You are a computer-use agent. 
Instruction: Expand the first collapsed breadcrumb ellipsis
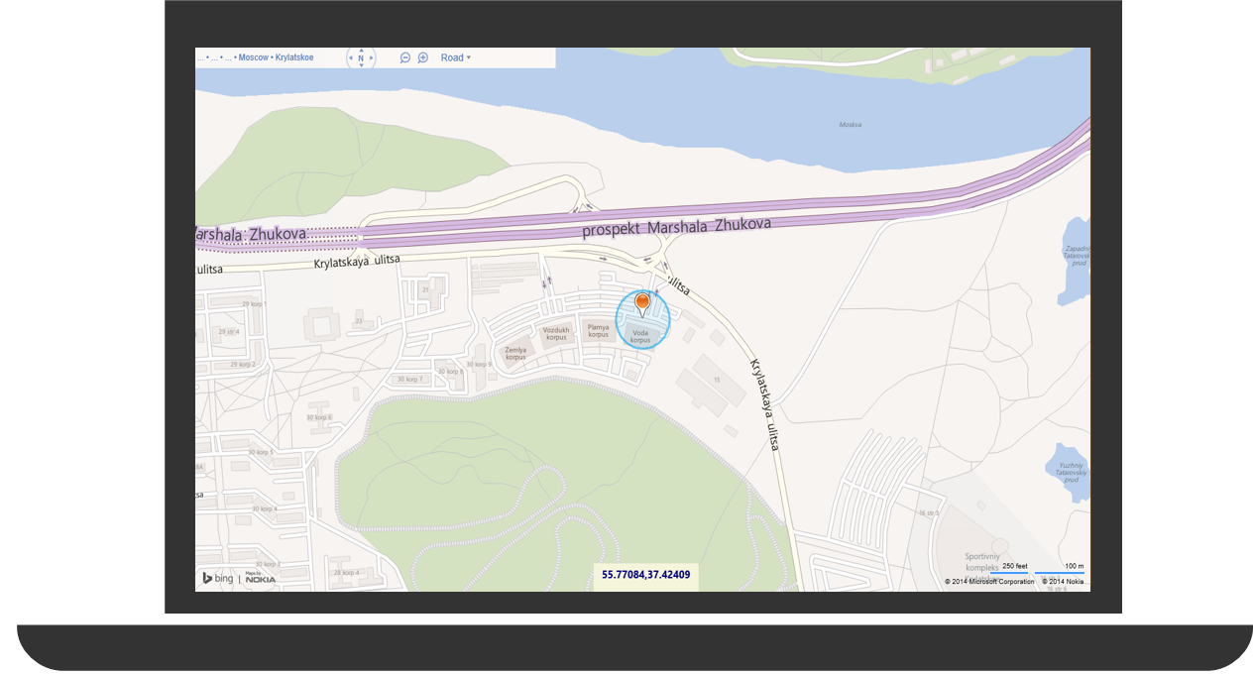(200, 58)
